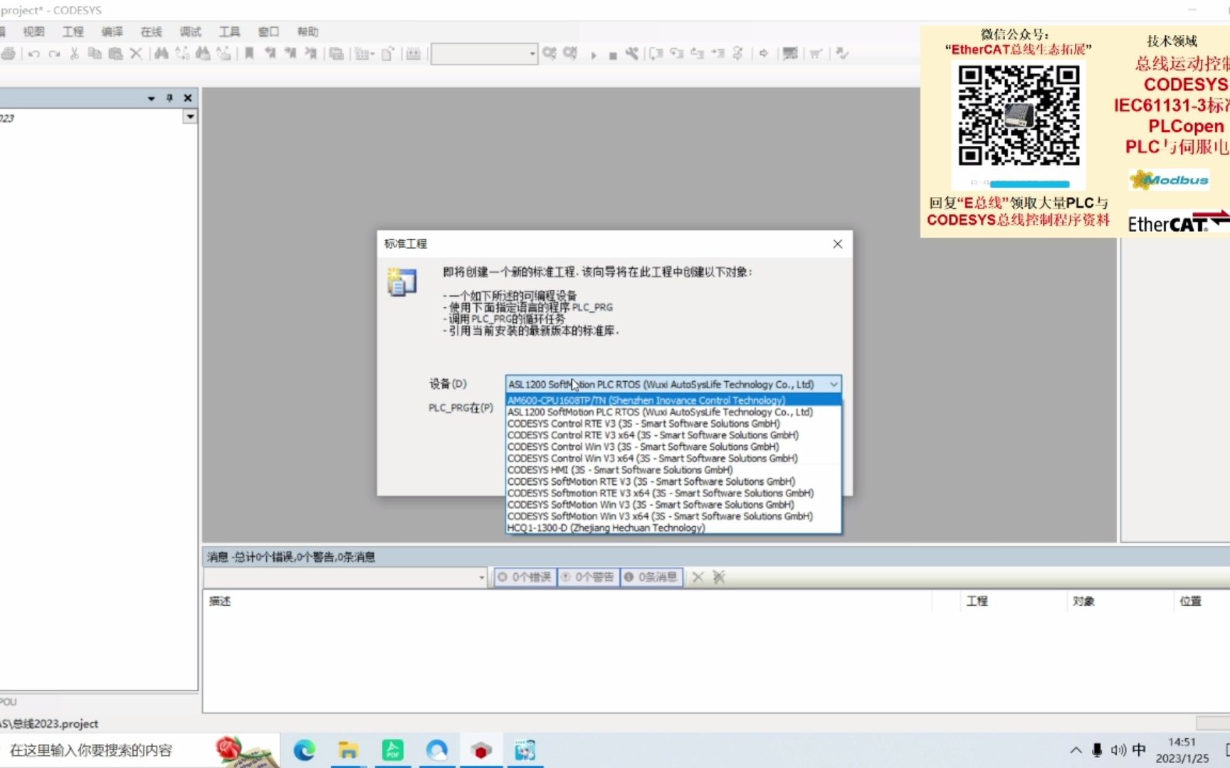This screenshot has height=768, width=1230.
Task: Click the Start play icon
Action: 593,55
